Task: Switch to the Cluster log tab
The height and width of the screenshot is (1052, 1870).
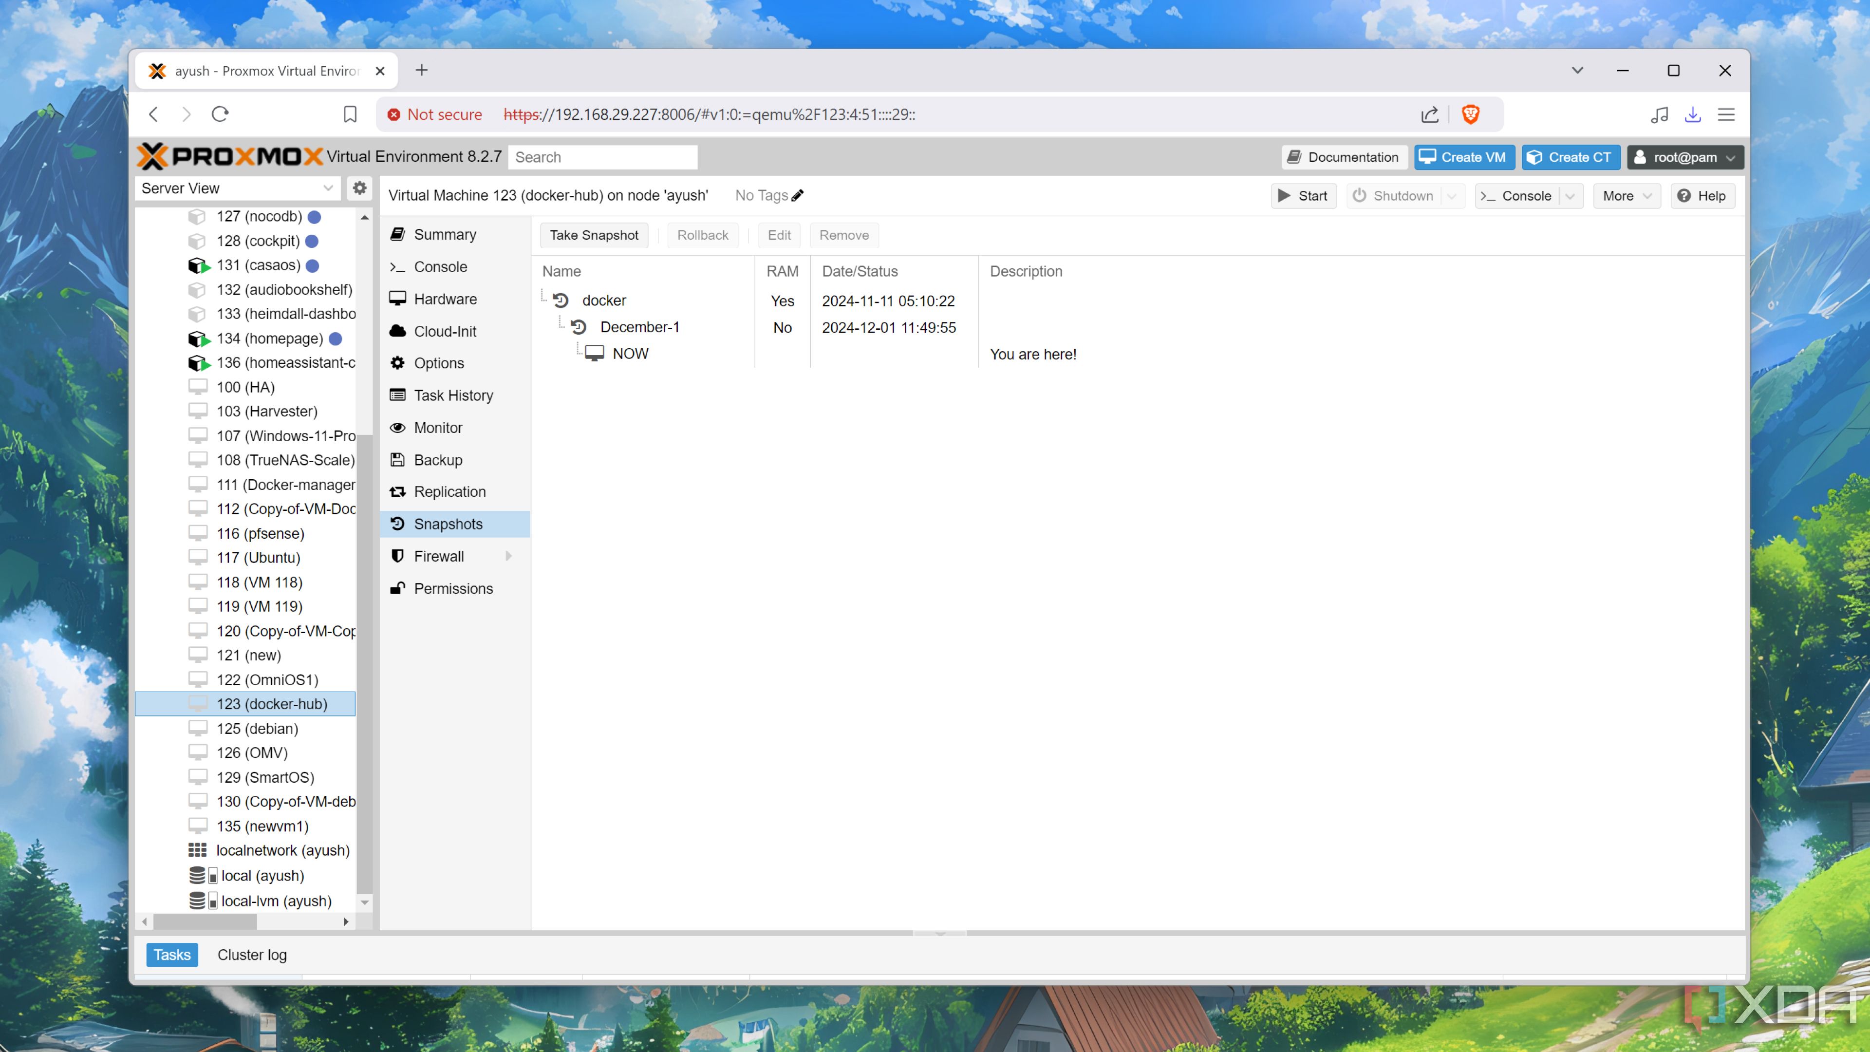Action: pos(252,955)
